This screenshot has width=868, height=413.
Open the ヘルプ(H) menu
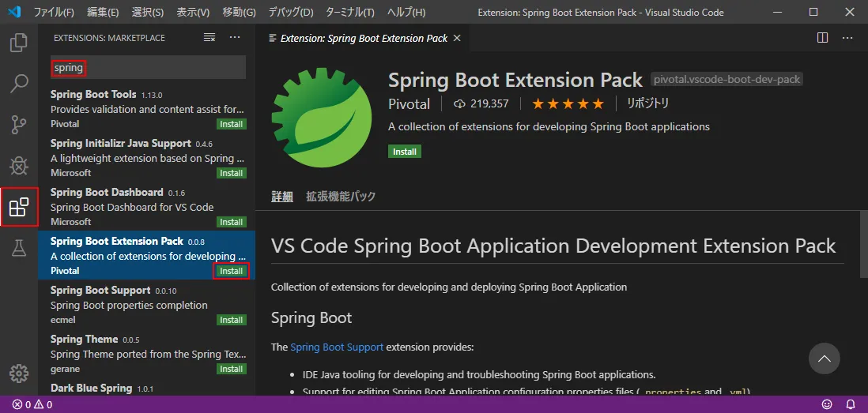coord(406,12)
